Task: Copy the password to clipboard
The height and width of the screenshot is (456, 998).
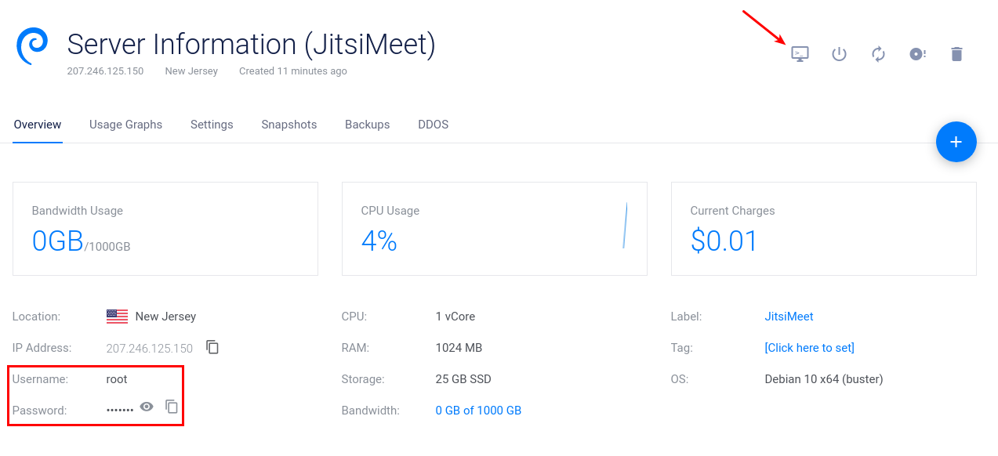Action: [x=172, y=407]
